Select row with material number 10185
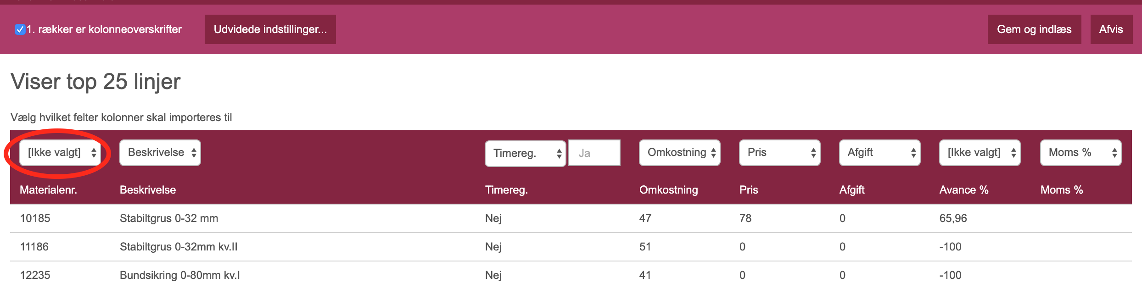Image resolution: width=1142 pixels, height=289 pixels. (571, 218)
